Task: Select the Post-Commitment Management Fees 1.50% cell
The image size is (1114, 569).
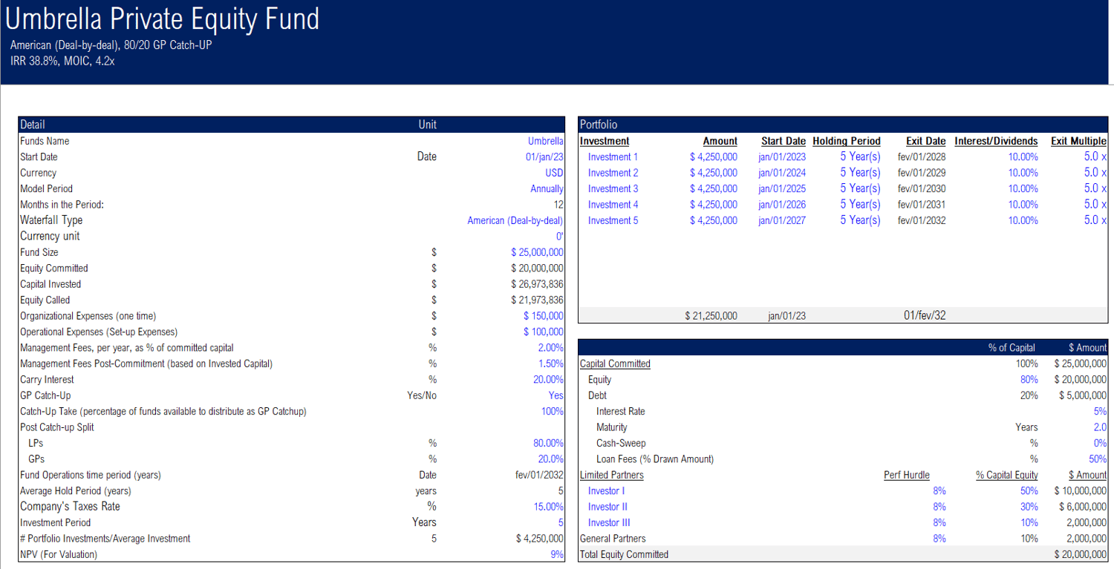Action: click(550, 364)
